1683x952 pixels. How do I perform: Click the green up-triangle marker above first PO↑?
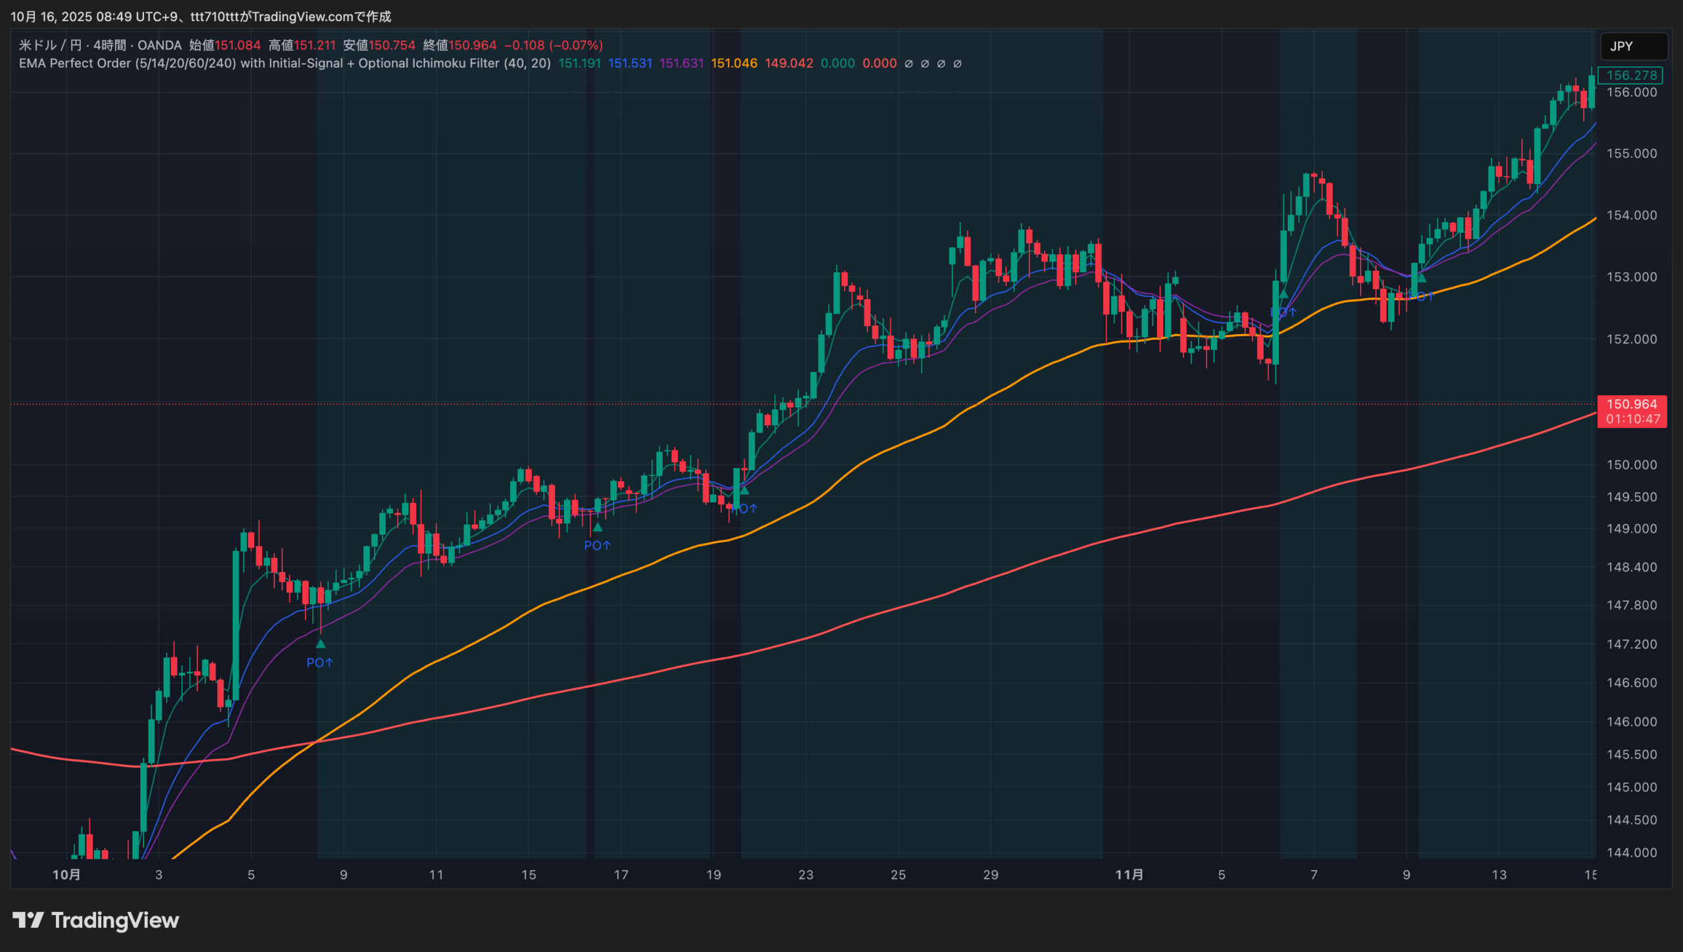[321, 644]
